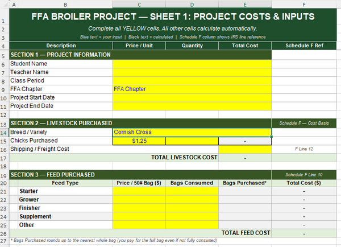The image size is (341, 247).
Task: Click the Other price per bag cell
Action: click(139, 225)
